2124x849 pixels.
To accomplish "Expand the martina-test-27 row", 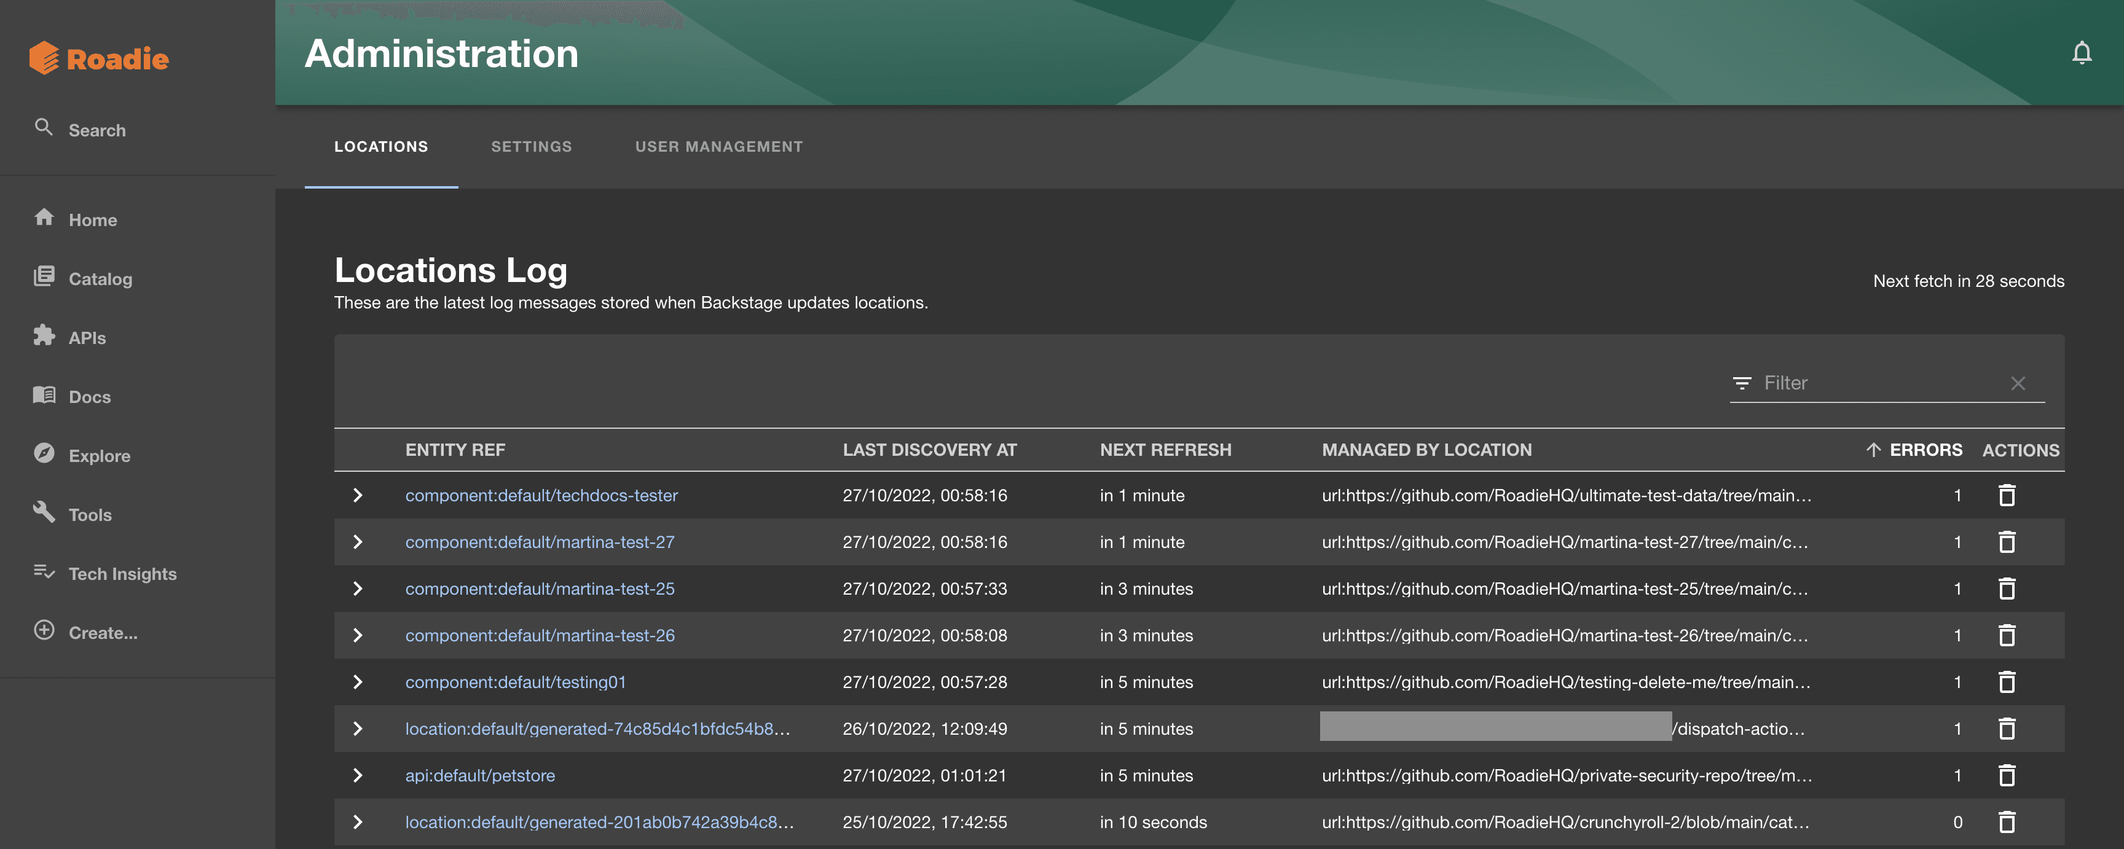I will tap(357, 542).
